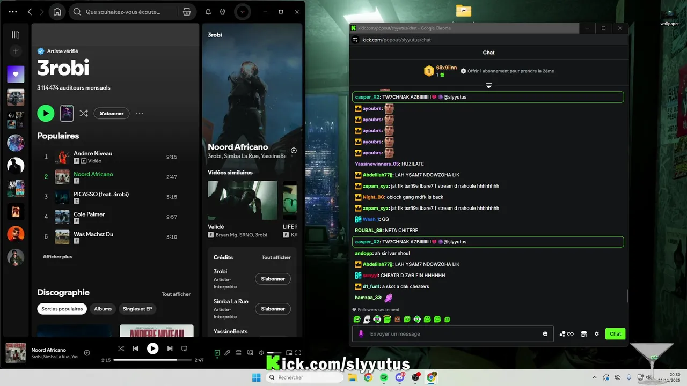Click the purple microphone icon in the chat box
Screen dimensions: 687x386
(x=361, y=334)
